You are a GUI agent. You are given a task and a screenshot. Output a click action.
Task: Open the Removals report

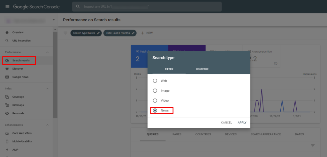point(18,113)
